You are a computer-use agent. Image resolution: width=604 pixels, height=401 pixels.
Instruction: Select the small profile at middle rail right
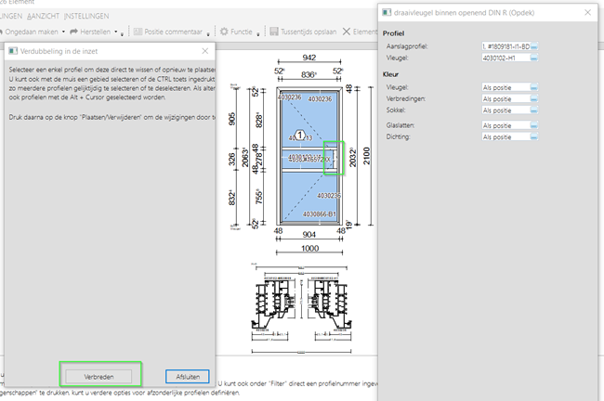coord(335,158)
